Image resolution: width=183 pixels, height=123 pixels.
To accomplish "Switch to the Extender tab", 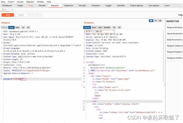I will [x=121, y=5].
